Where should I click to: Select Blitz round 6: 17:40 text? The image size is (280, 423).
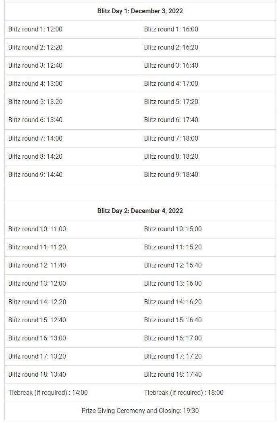click(171, 120)
